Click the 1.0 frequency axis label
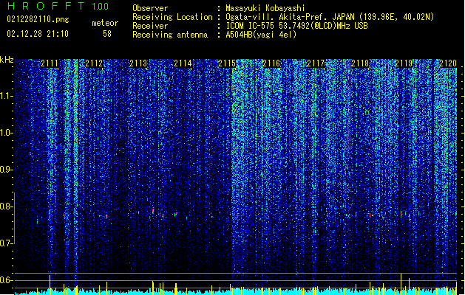465x295 pixels. 6,133
